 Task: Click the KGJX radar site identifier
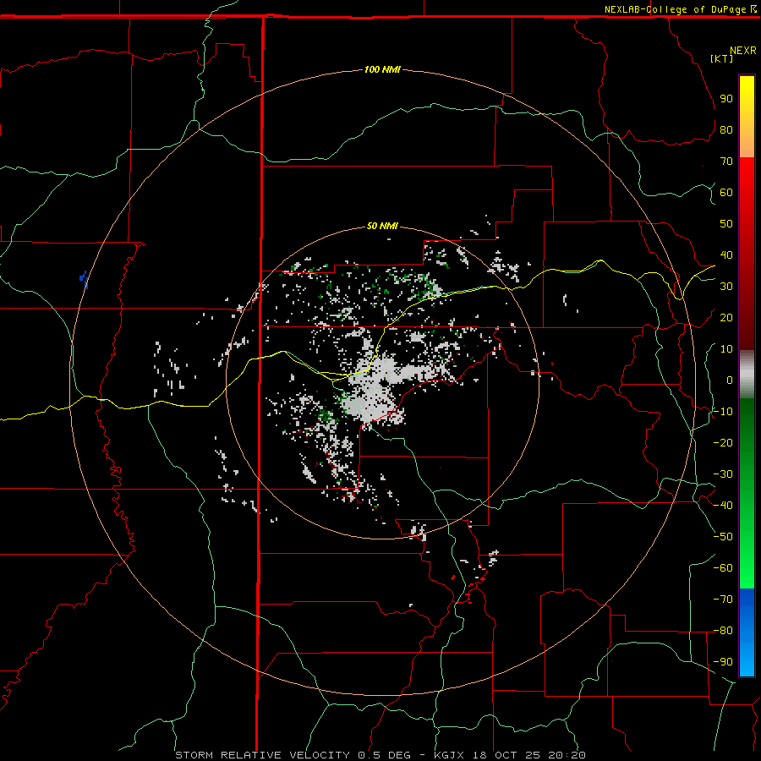tap(449, 755)
